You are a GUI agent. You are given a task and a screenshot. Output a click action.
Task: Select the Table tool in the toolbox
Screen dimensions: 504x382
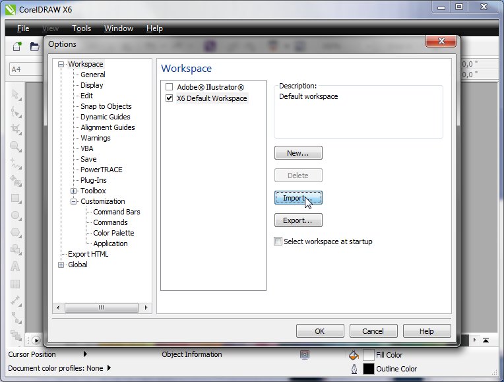coord(15,284)
